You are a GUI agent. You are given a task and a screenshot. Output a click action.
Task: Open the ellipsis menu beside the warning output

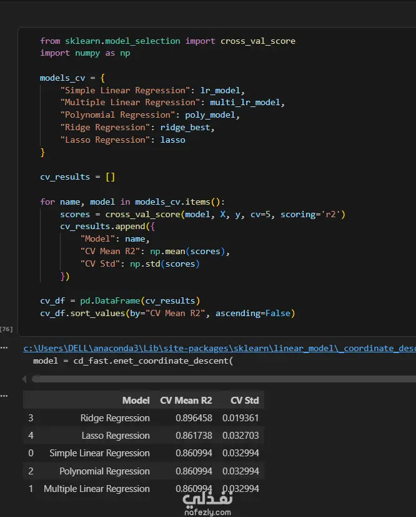(x=4, y=347)
